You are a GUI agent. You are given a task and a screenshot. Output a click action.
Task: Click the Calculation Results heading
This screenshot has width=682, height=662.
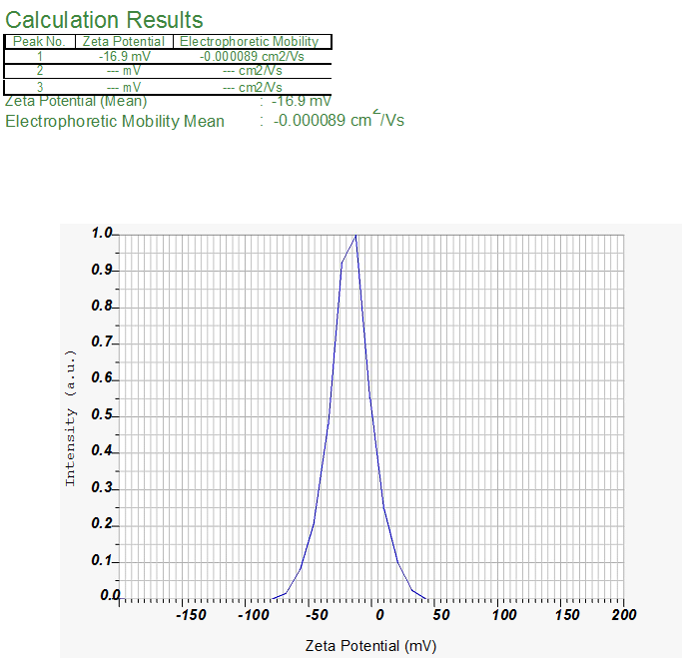pyautogui.click(x=104, y=20)
